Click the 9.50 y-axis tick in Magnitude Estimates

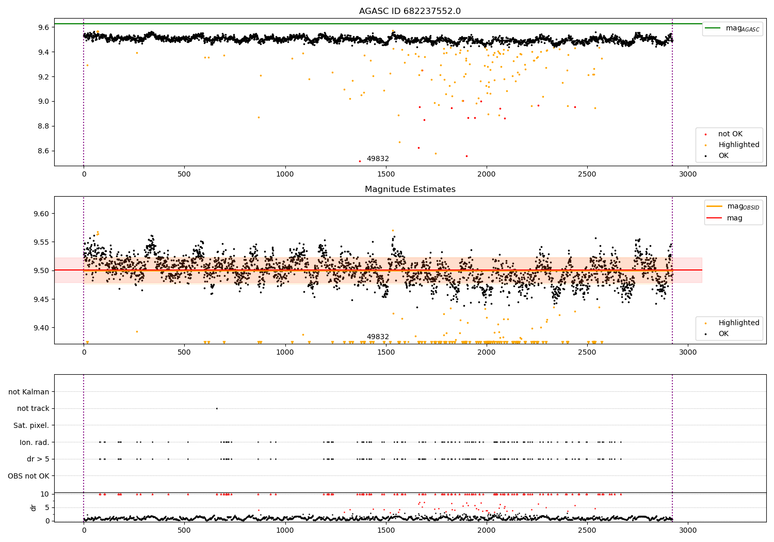click(42, 270)
